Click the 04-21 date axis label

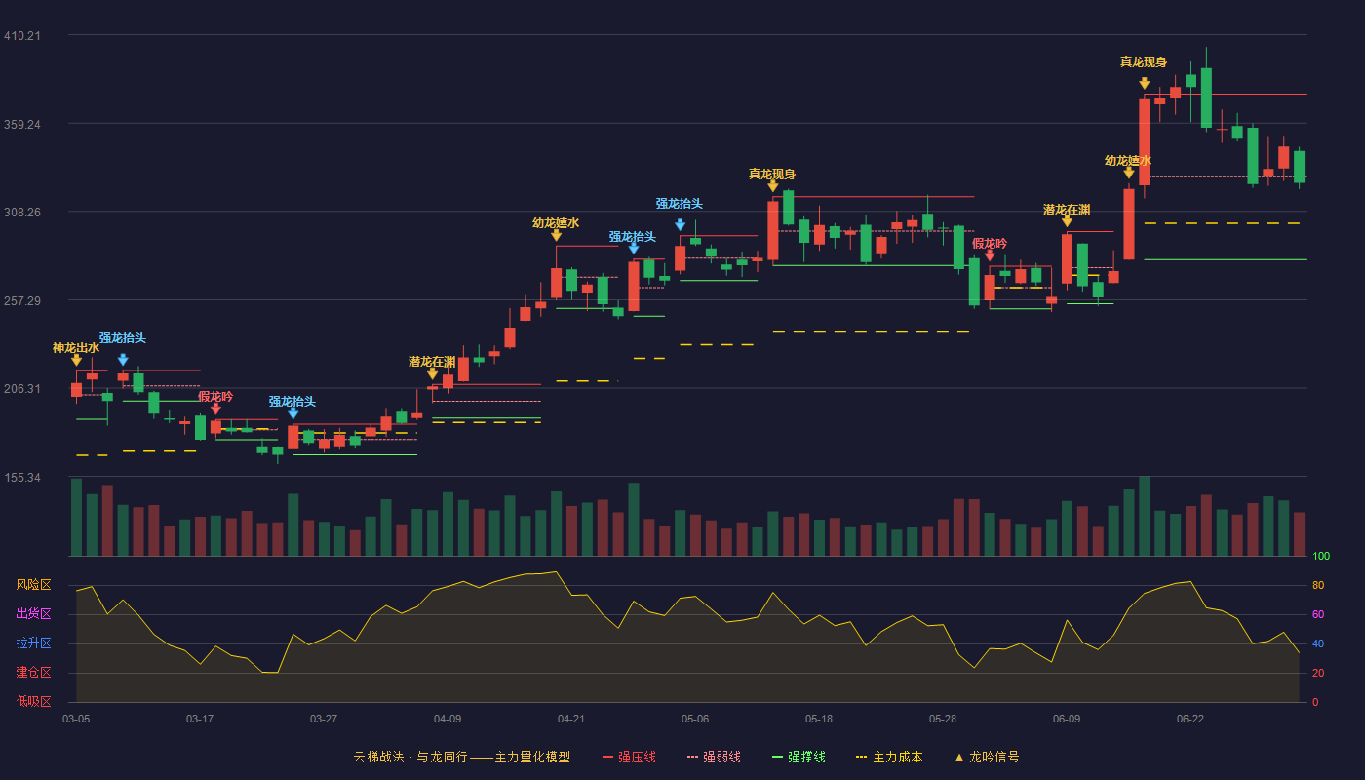tap(571, 719)
